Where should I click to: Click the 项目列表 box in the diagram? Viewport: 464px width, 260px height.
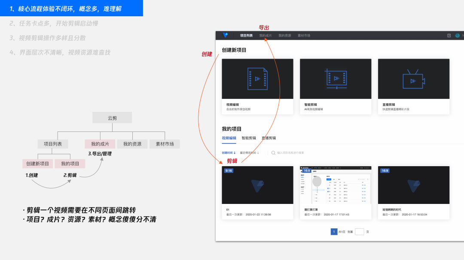[x=53, y=144]
